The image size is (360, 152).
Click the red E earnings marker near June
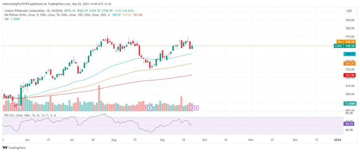point(19,107)
